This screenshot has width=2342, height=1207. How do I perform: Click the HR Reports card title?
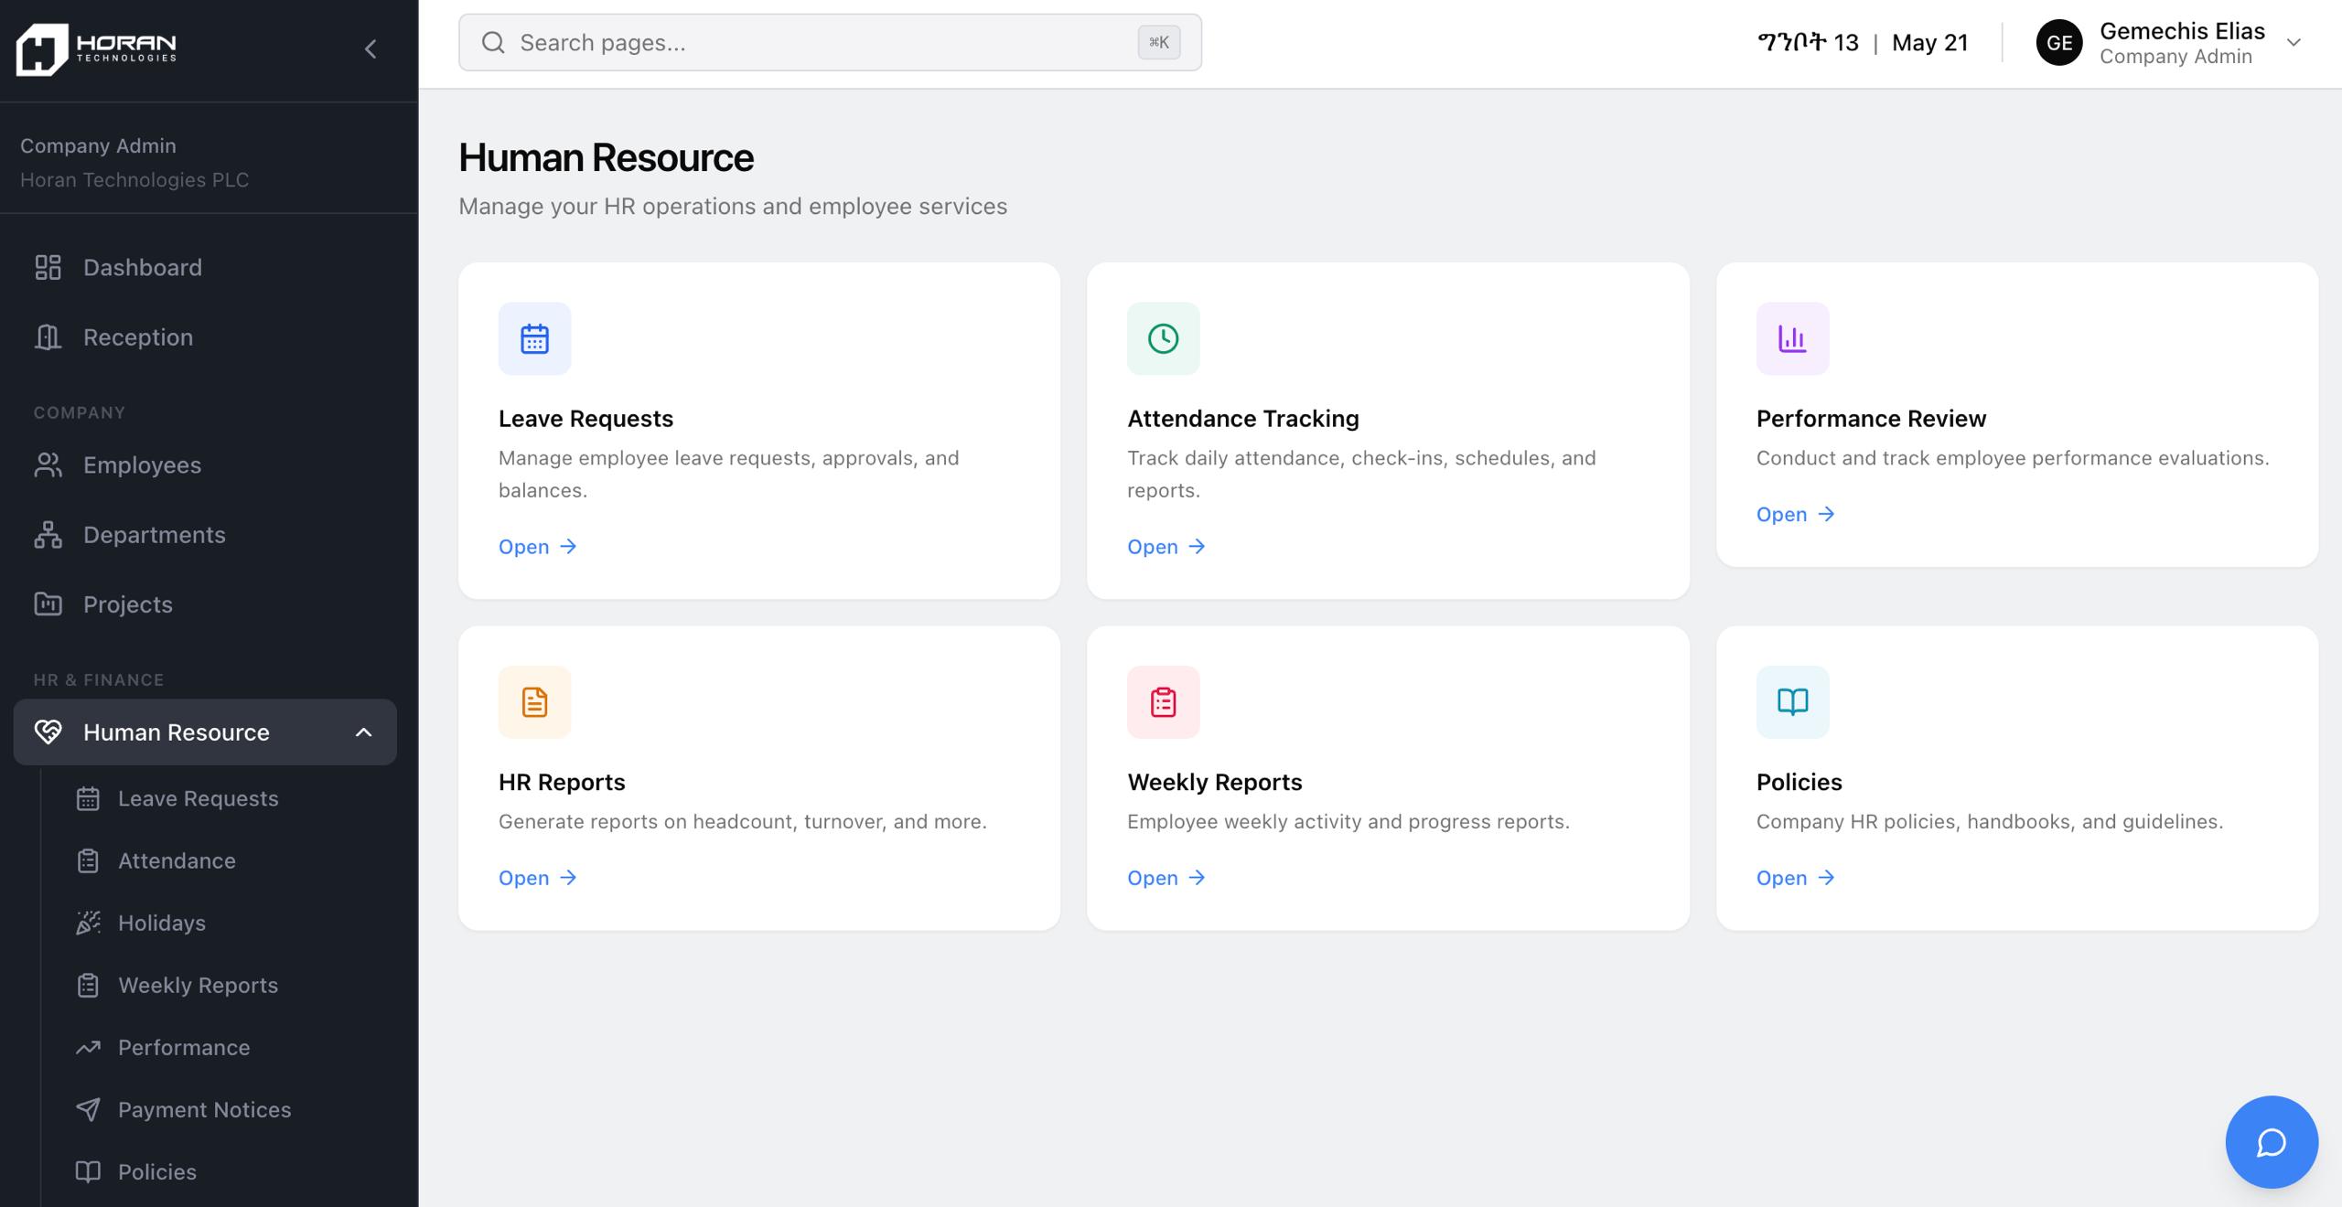(x=562, y=783)
